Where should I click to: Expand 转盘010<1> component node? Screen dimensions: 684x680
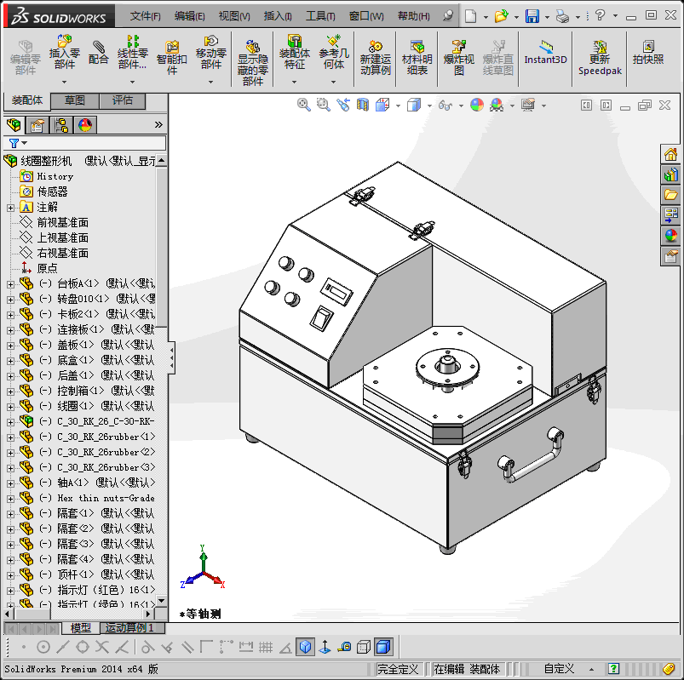[x=10, y=300]
